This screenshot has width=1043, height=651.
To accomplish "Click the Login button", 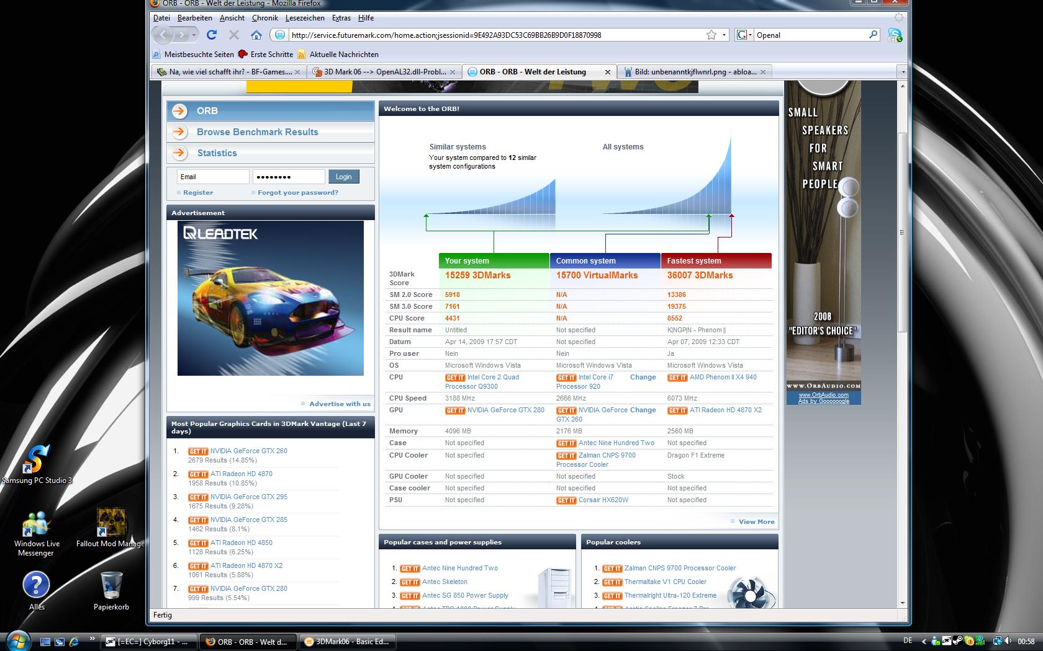I will pos(343,177).
